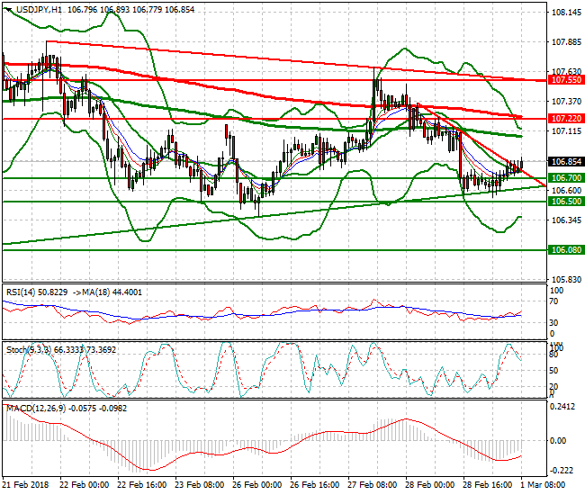Click the MACD scale value -0.222
This screenshot has height=495, width=585.
562,471
